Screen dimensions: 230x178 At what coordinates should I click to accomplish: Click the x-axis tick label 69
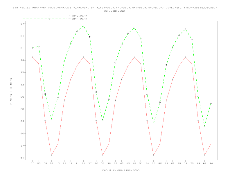click(179, 163)
